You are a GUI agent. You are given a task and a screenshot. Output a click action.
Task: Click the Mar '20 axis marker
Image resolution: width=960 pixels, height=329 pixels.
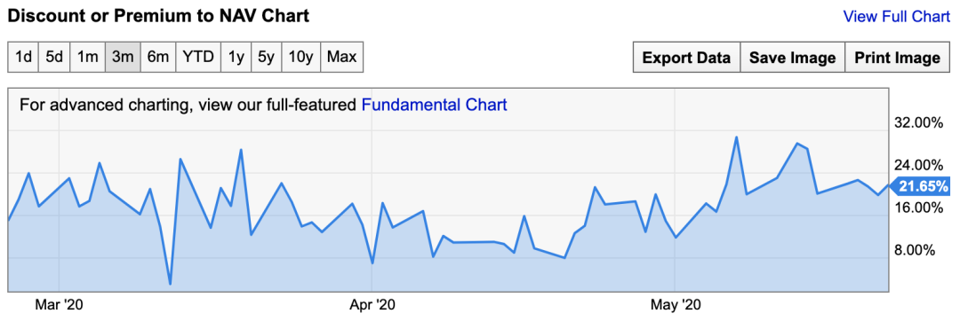(59, 304)
